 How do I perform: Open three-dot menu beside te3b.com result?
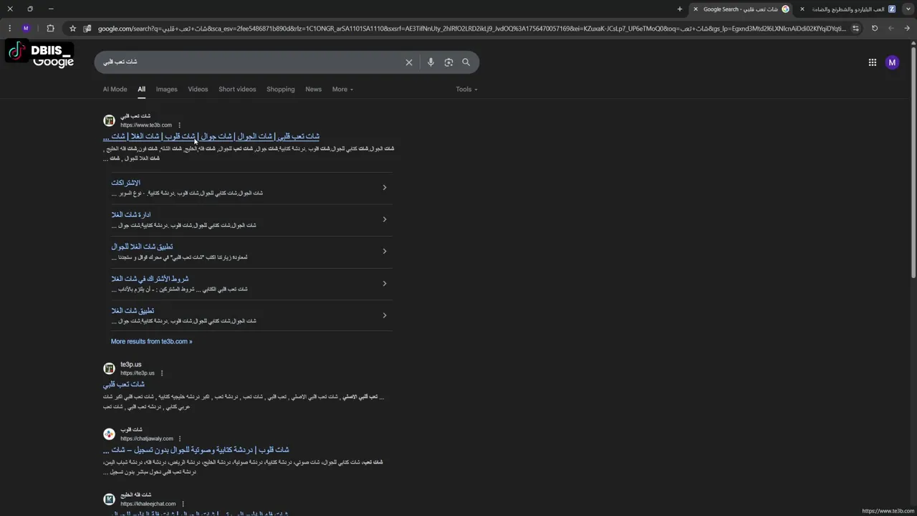point(180,125)
